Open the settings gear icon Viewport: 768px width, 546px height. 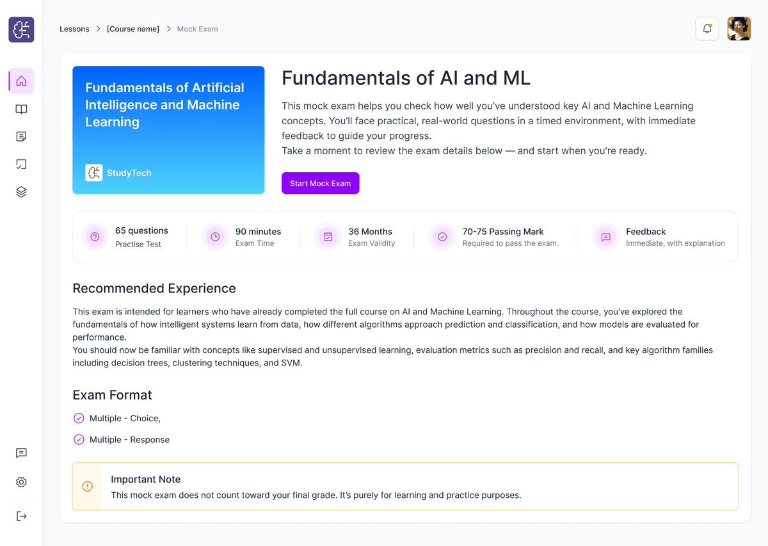tap(21, 482)
